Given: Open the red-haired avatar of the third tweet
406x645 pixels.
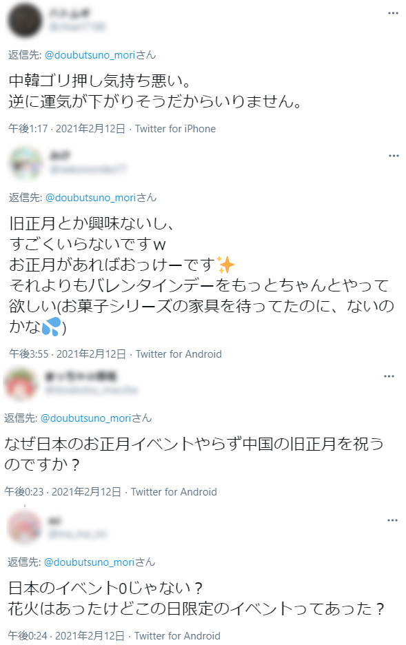Looking at the screenshot, I should click(x=21, y=384).
